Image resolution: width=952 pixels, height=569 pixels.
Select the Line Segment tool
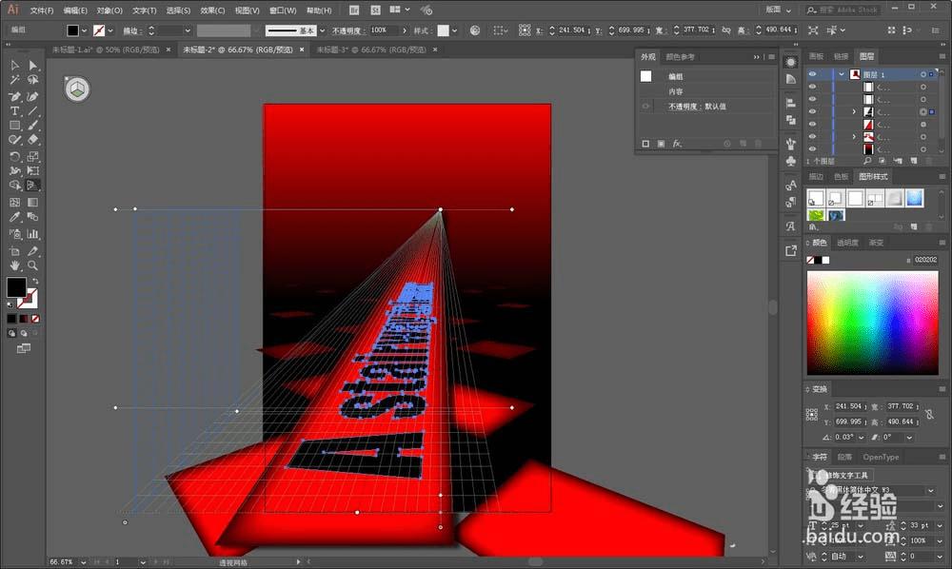[x=32, y=111]
